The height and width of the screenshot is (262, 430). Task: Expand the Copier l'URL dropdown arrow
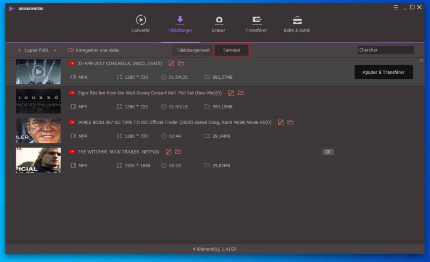[x=55, y=50]
